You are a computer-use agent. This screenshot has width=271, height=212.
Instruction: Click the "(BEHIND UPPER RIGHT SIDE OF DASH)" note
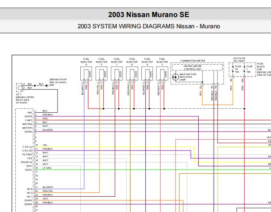pyautogui.click(x=25, y=100)
